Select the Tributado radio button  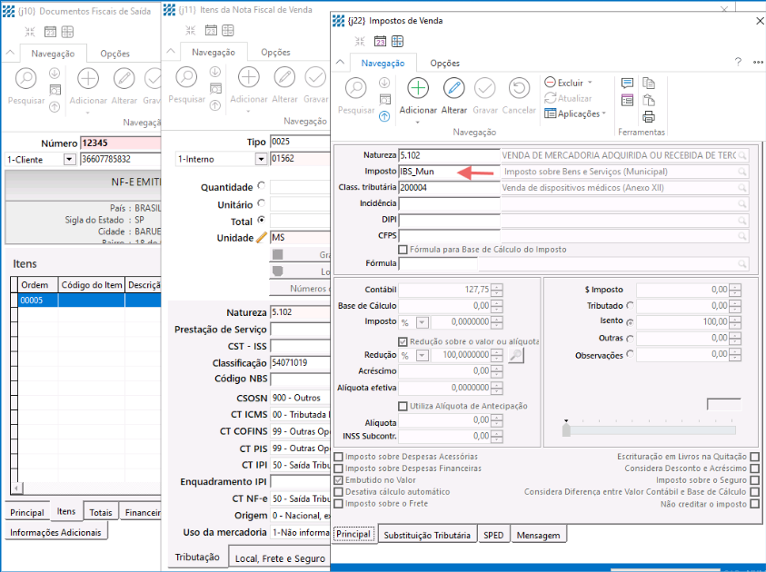pos(631,306)
